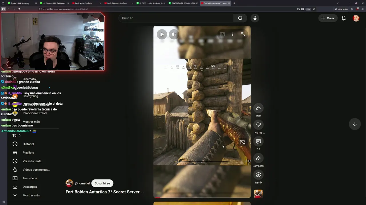Click the YouTube search magnifier button
366x205 pixels.
240,18
